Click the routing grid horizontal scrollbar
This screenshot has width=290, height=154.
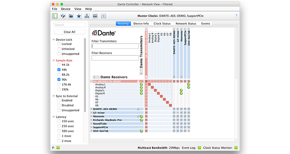(189, 141)
